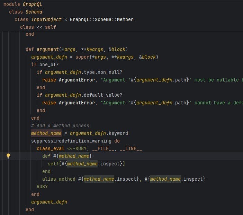The width and height of the screenshot is (243, 215).
Task: Click 'must be nullable' string text
Action: coord(217,80)
